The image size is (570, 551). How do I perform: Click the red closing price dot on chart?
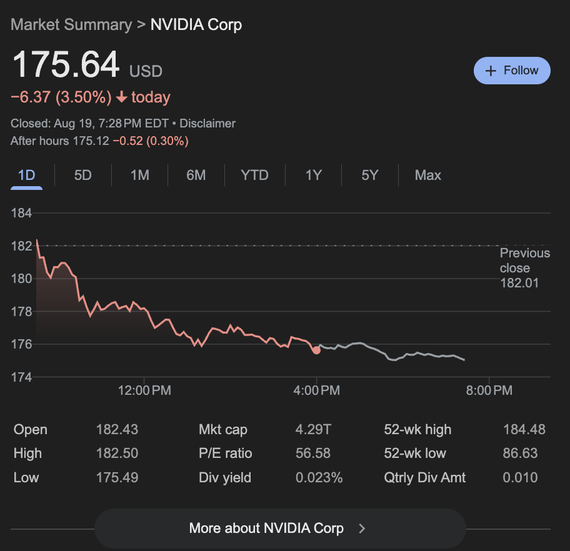316,350
